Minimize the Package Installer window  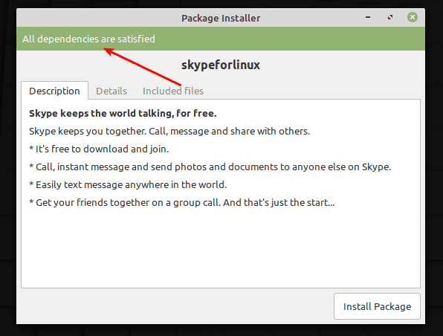coord(368,17)
